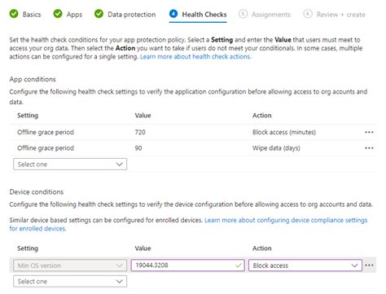Click the step 5 Assignments circle icon

pyautogui.click(x=243, y=14)
